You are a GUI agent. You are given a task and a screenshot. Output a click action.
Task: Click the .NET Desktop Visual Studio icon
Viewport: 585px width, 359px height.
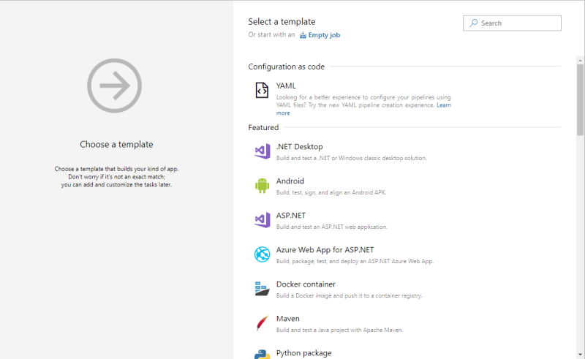[x=263, y=151]
